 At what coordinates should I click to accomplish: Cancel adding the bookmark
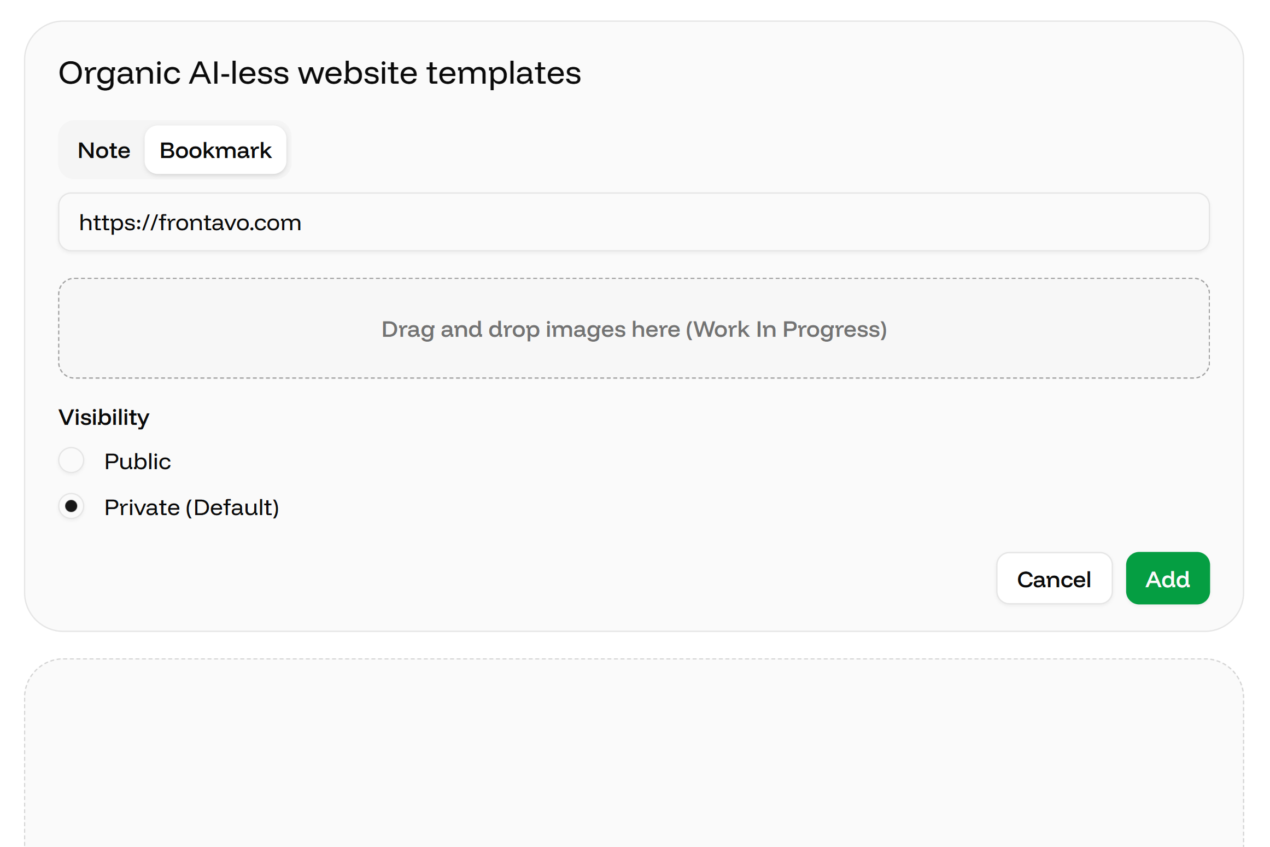tap(1054, 579)
